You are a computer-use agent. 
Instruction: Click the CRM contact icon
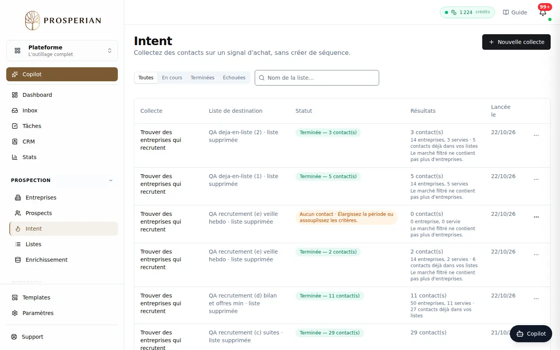[15, 142]
